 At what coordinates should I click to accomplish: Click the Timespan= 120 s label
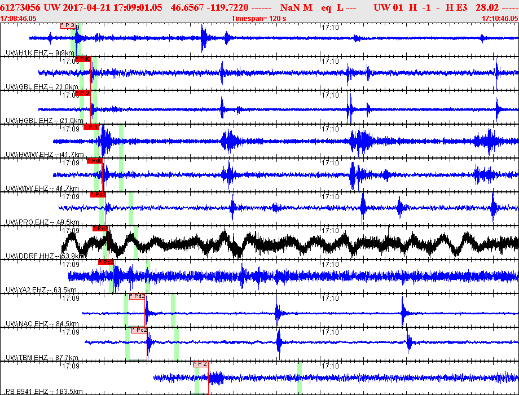tap(259, 19)
